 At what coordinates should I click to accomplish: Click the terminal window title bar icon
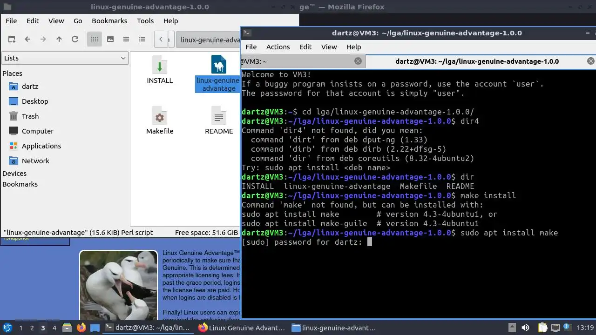click(x=247, y=33)
